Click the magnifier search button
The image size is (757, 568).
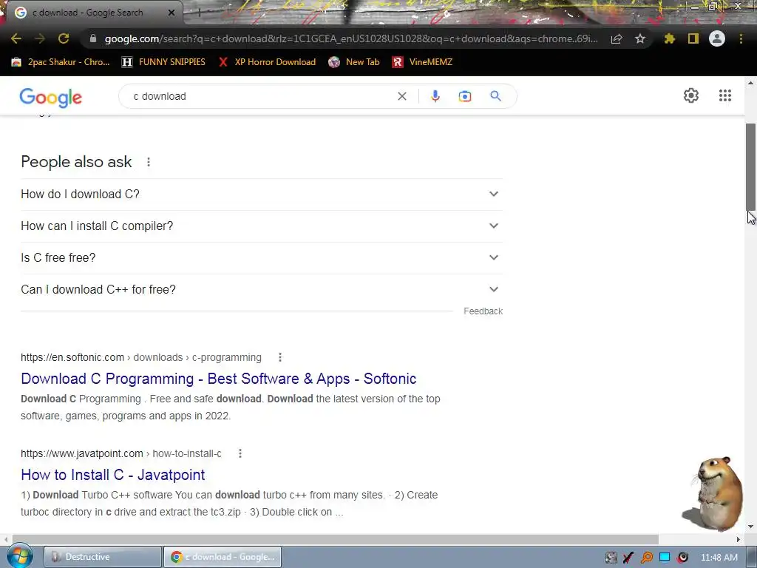pos(496,96)
